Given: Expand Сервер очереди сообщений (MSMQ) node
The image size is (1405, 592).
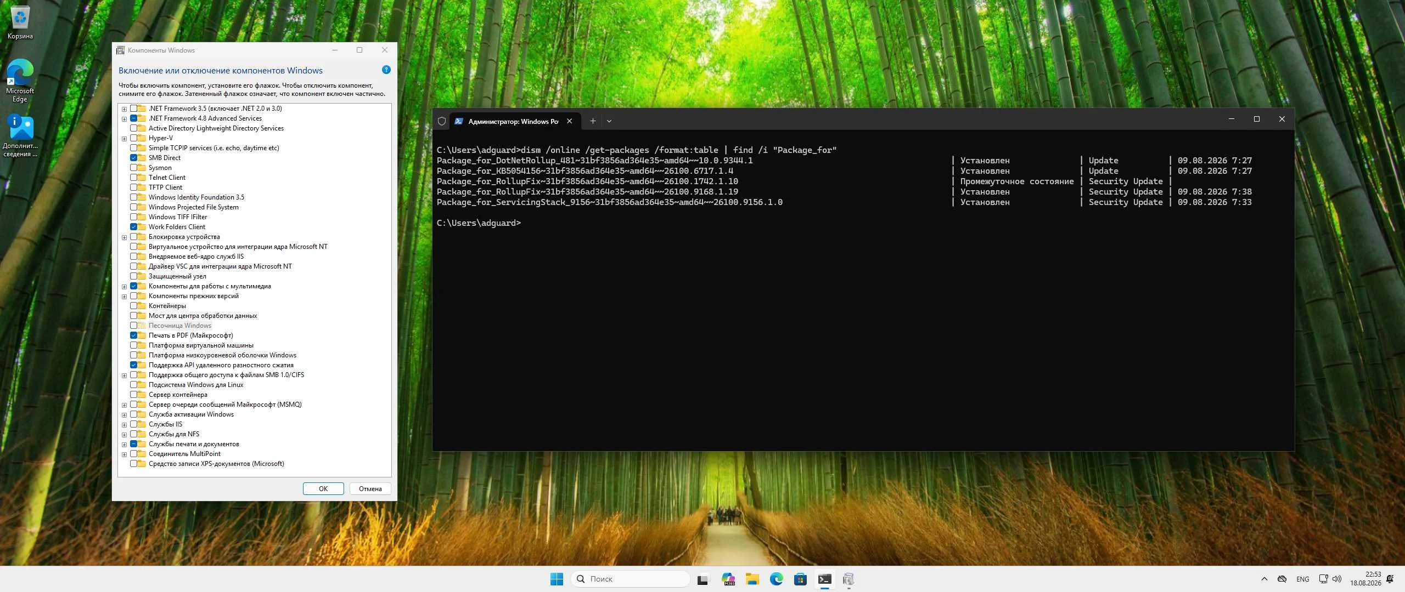Looking at the screenshot, I should click(124, 405).
